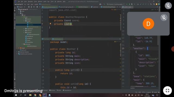Run the current configuration with green play
The height and width of the screenshot is (97, 174).
pos(127,4)
